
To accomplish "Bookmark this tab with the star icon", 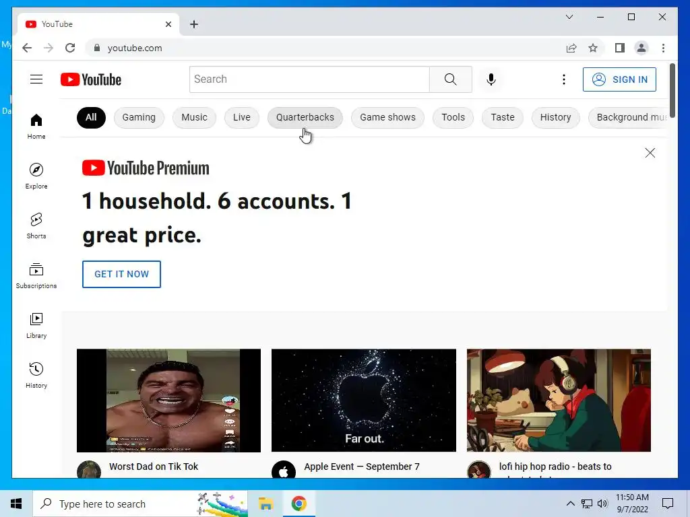I will [593, 48].
